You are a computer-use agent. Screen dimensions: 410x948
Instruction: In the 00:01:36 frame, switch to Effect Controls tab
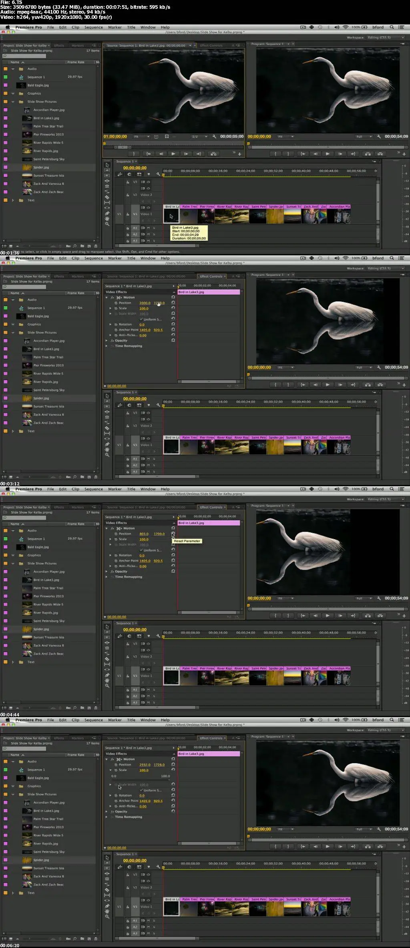pyautogui.click(x=211, y=45)
